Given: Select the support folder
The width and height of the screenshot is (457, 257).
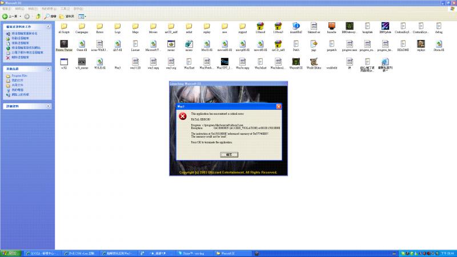Looking at the screenshot, I should 242,28.
